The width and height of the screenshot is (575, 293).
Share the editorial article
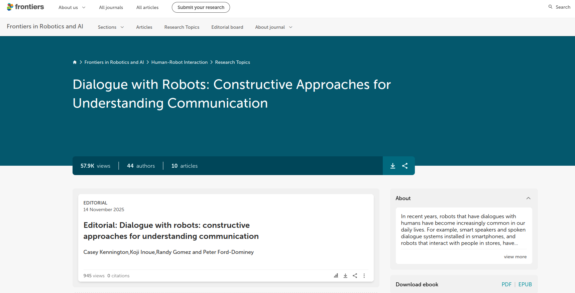point(355,276)
